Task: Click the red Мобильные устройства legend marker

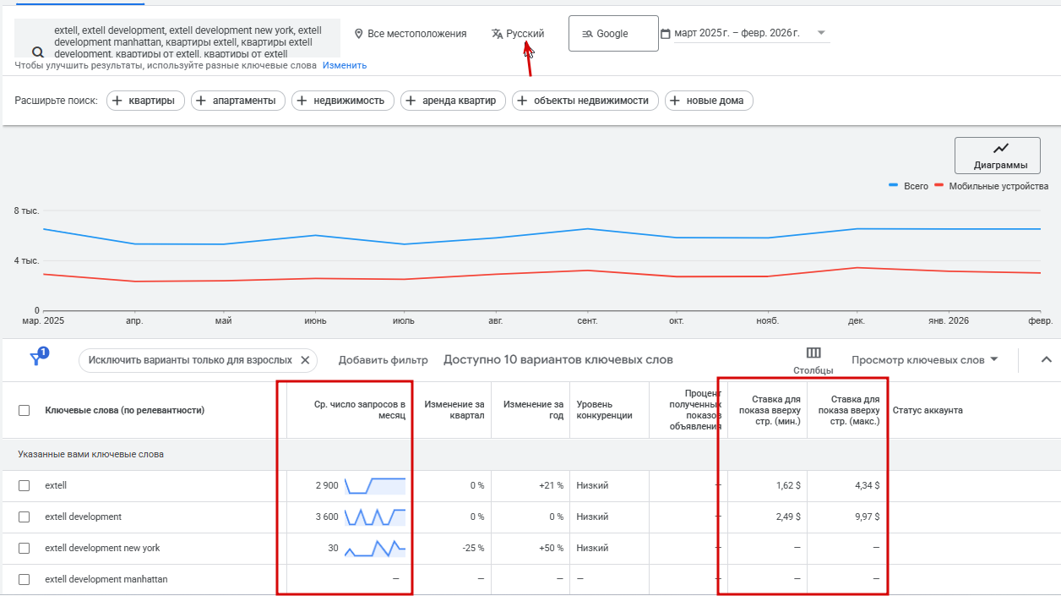Action: click(939, 186)
